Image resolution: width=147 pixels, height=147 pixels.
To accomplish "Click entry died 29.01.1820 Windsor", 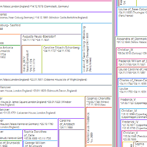I will coord(42,102).
